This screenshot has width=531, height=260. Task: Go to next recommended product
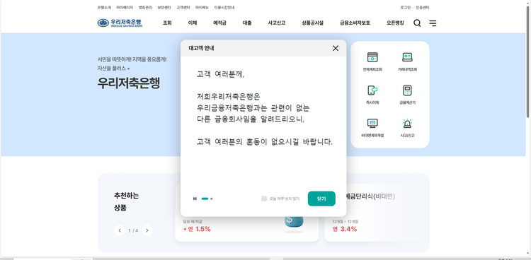(x=147, y=230)
